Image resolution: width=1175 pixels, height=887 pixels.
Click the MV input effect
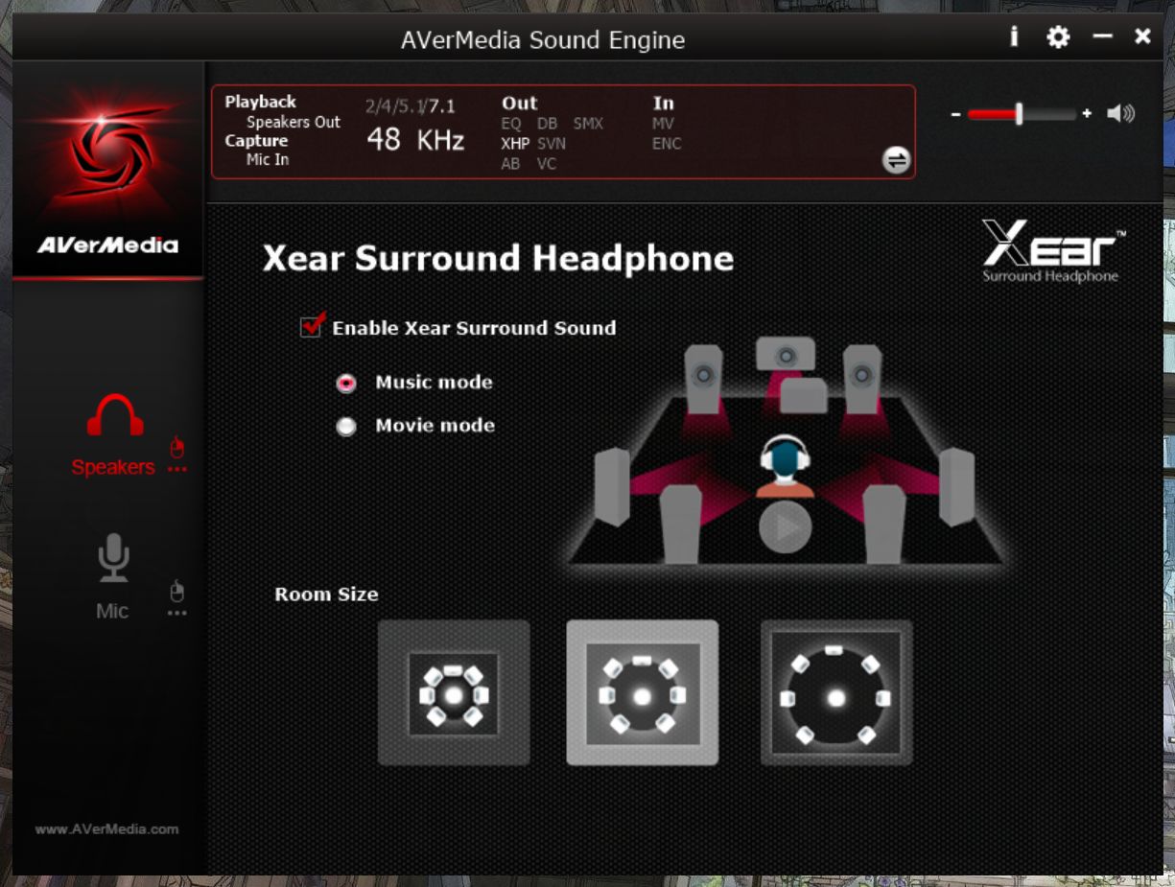click(x=663, y=124)
